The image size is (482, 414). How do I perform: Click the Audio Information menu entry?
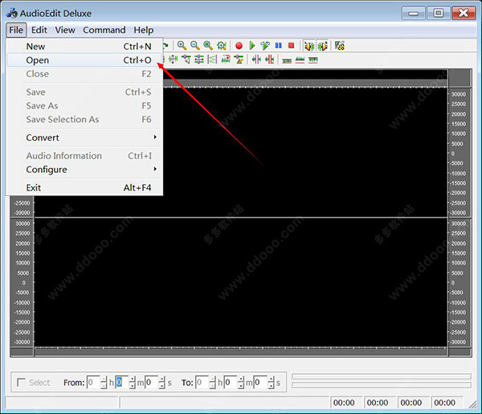pos(84,156)
